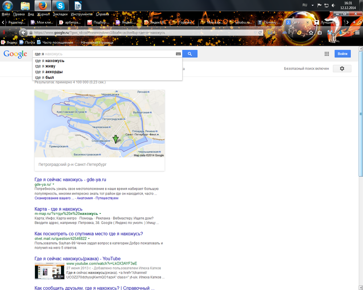Open the RU language indicator
Image resolution: width=363 pixels, height=290 pixels.
[305, 5]
